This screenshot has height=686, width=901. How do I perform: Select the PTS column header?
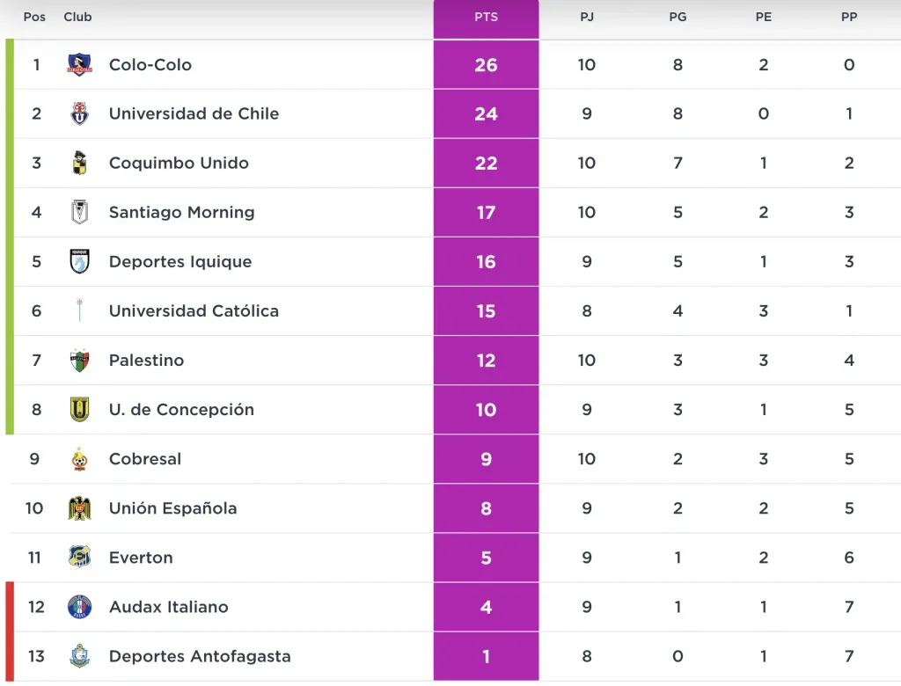pos(486,17)
